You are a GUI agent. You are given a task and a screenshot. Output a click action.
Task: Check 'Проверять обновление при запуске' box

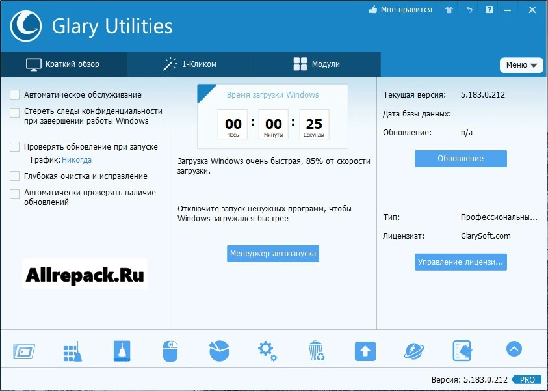pyautogui.click(x=15, y=146)
